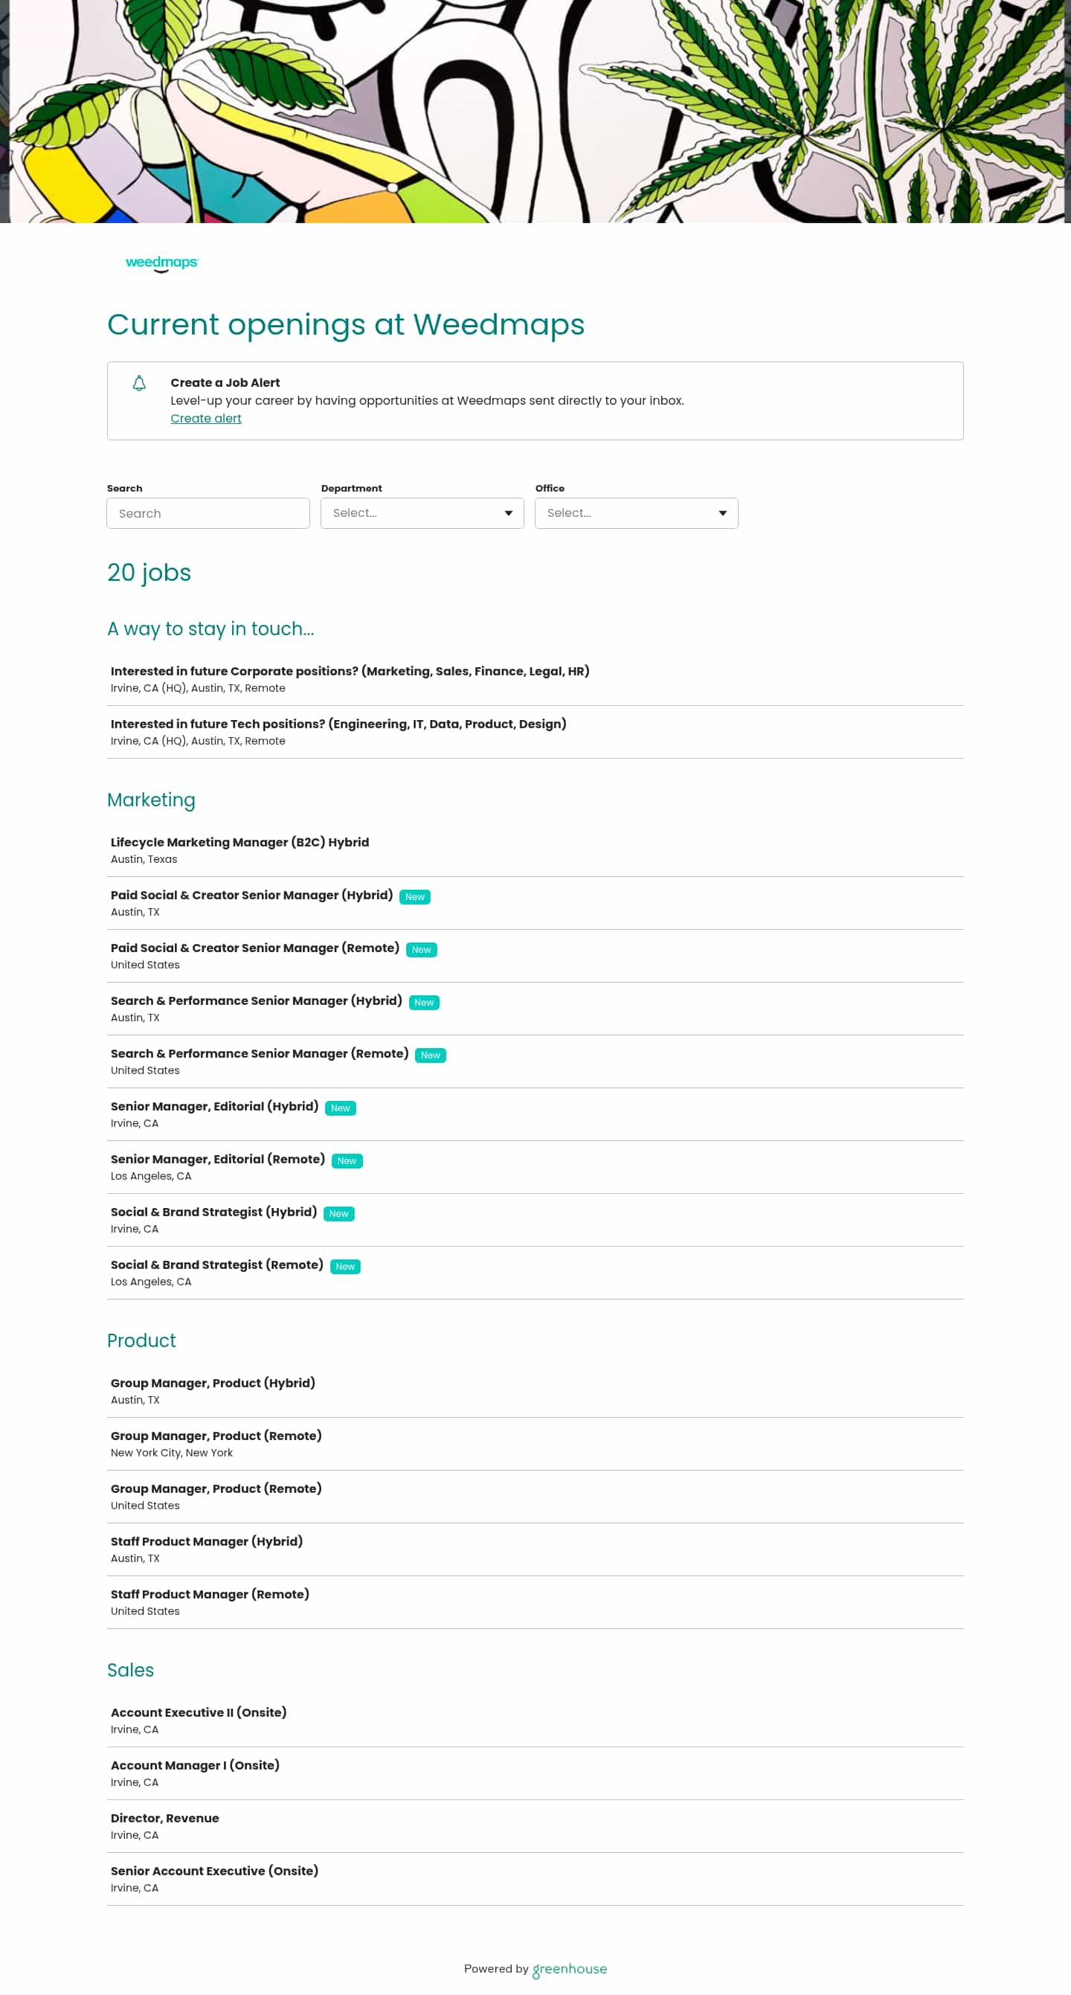The height and width of the screenshot is (1995, 1071).
Task: Open the Department dropdown
Action: pos(422,513)
